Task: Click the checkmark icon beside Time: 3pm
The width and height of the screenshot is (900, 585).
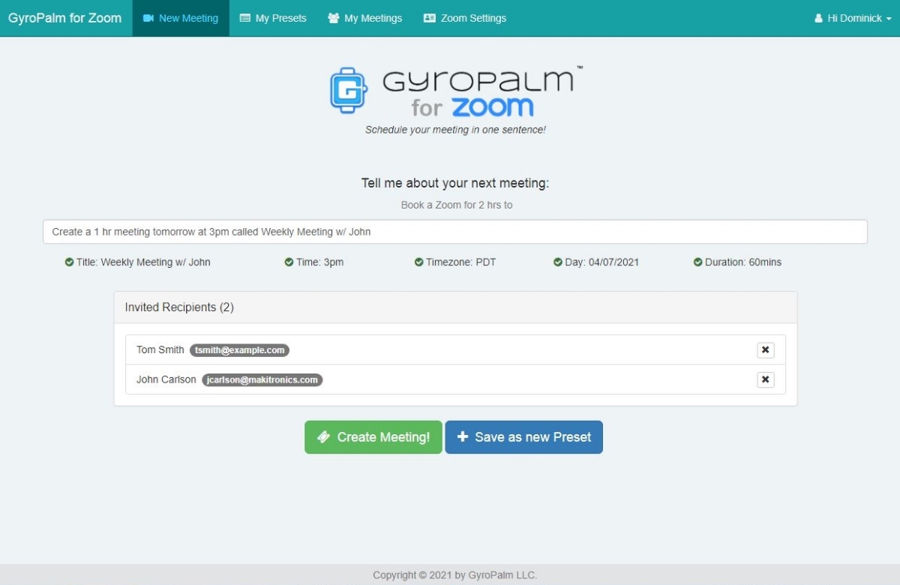Action: tap(289, 262)
